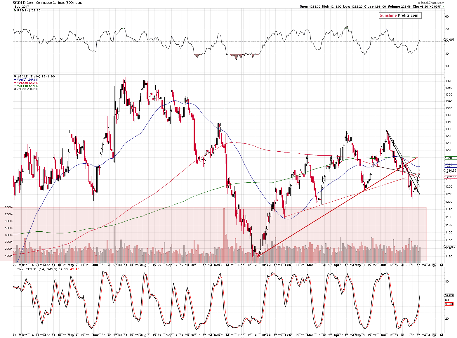Click the 'Sep' label under the price chart
The image size is (457, 338).
coord(169,265)
